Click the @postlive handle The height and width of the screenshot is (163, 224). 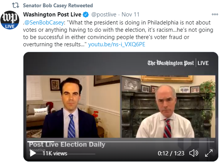tap(104, 15)
